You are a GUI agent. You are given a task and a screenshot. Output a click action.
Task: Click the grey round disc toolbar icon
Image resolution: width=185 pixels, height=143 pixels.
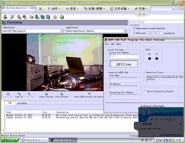tap(55, 17)
